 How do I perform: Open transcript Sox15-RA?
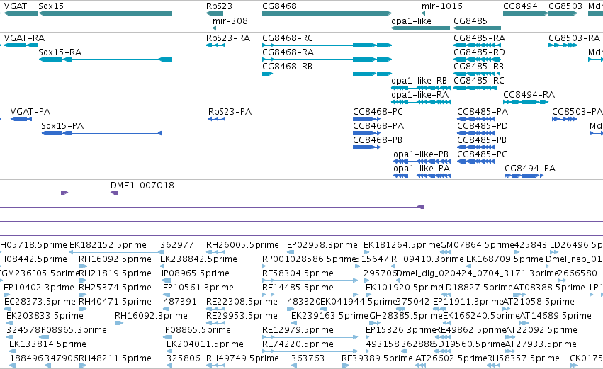point(60,52)
